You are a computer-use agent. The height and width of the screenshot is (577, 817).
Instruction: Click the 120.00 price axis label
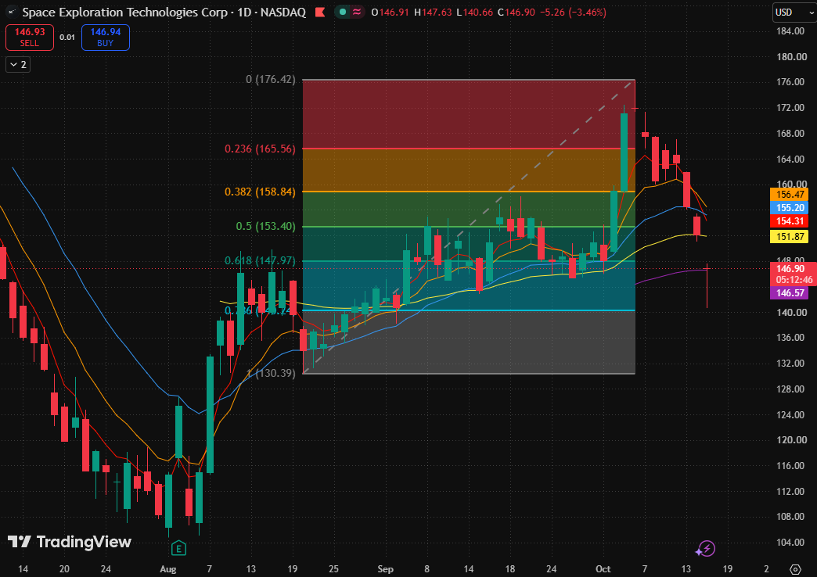[x=790, y=440]
